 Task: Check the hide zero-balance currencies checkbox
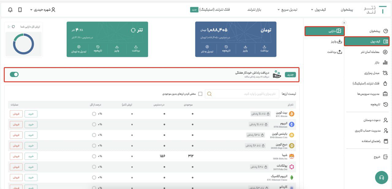coord(200,94)
